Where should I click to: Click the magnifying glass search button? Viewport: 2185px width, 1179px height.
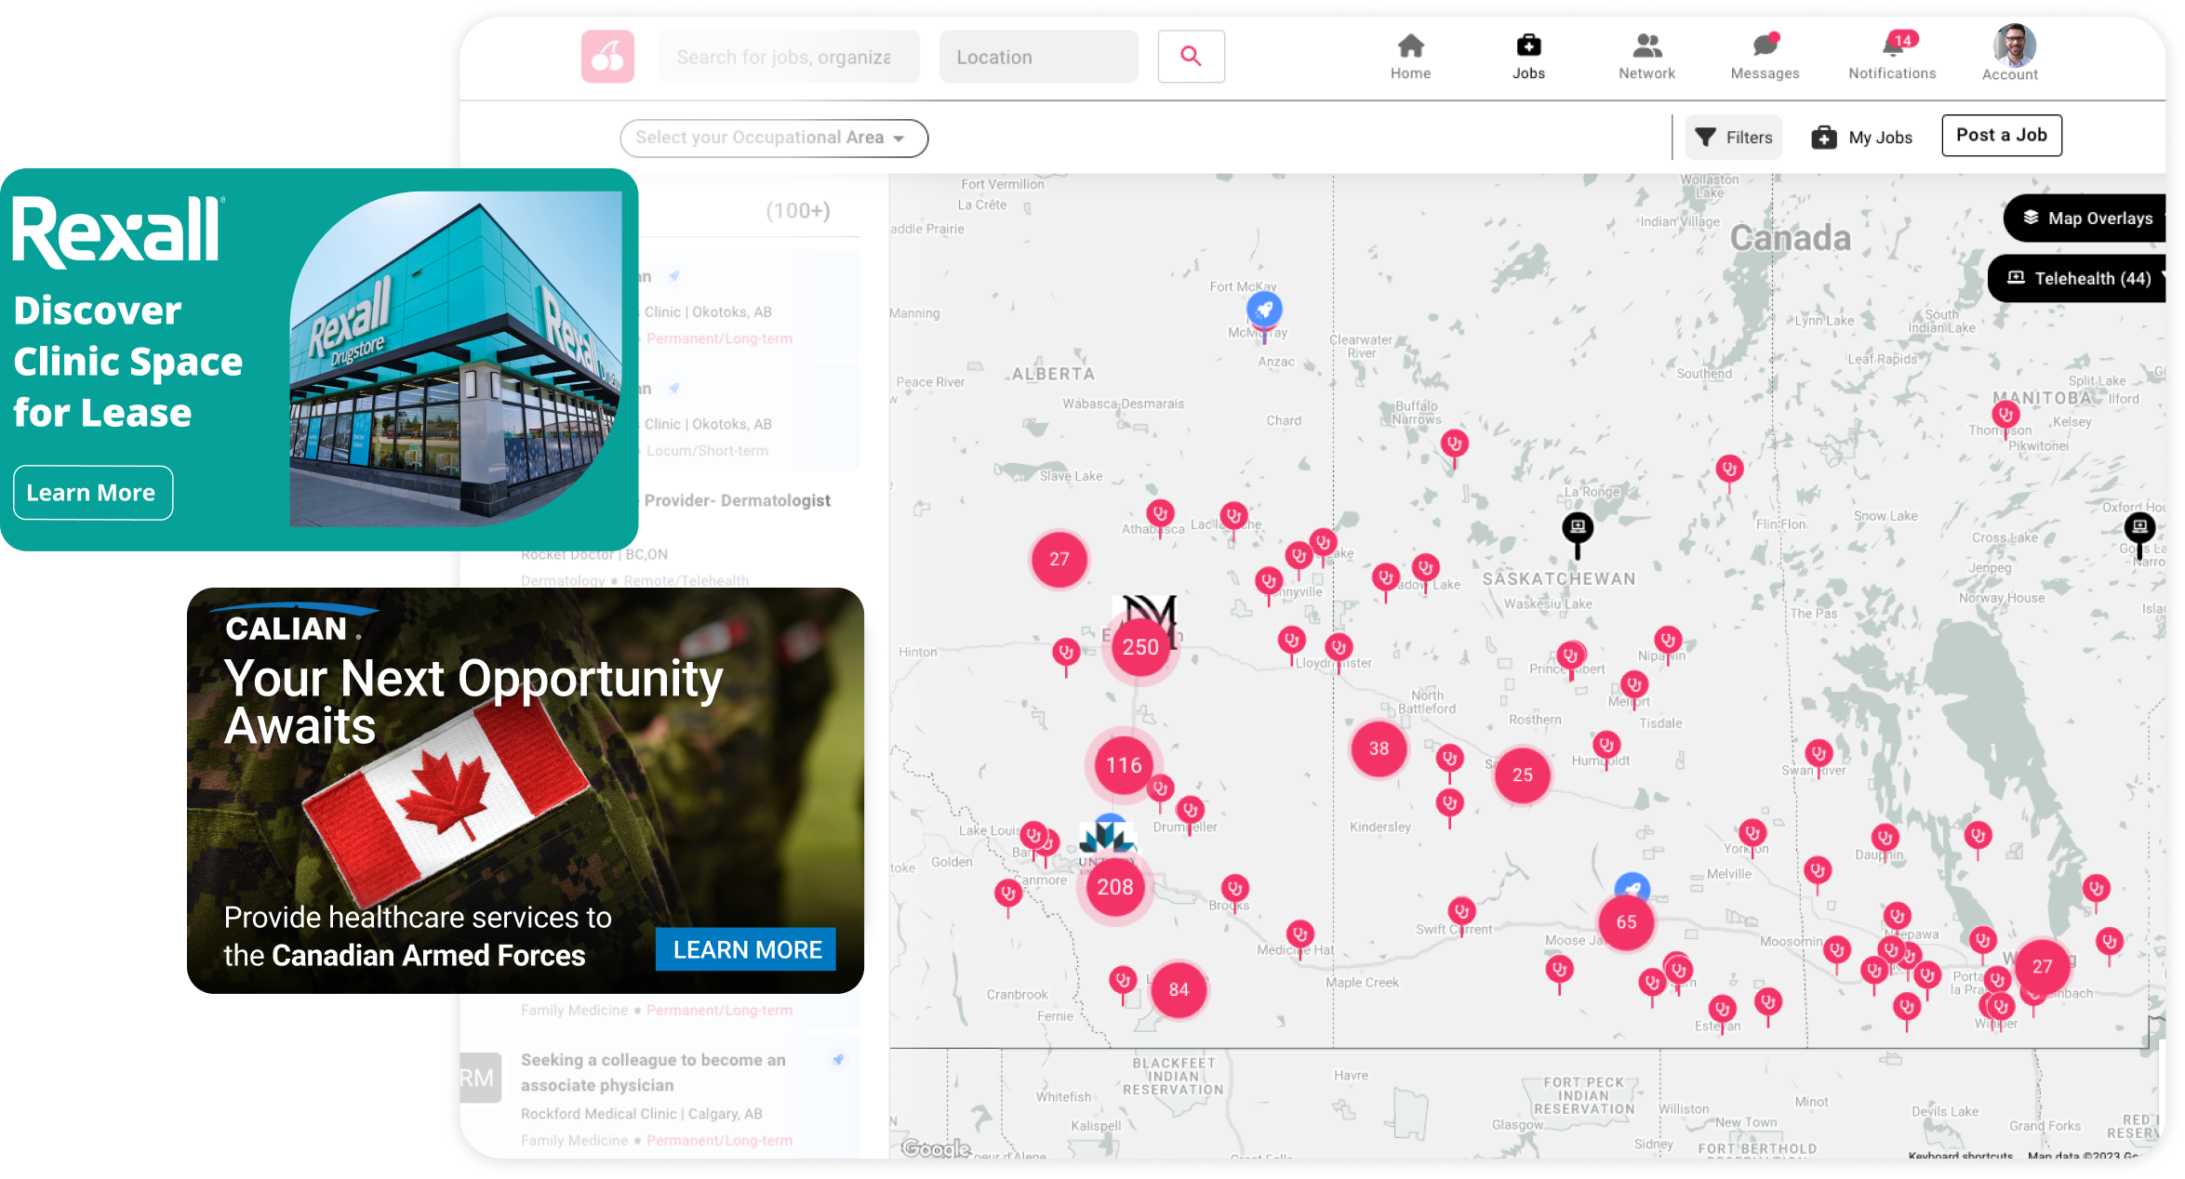coord(1191,57)
